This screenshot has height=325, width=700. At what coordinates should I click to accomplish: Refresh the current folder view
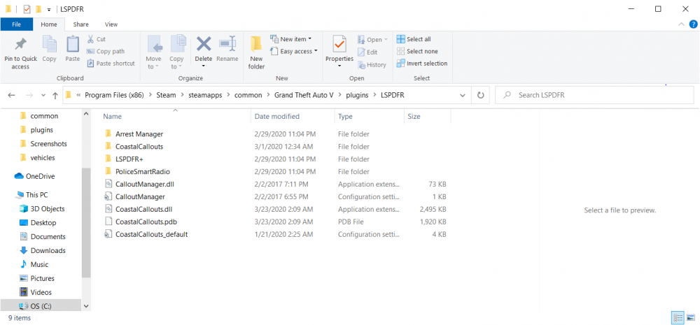tap(481, 95)
